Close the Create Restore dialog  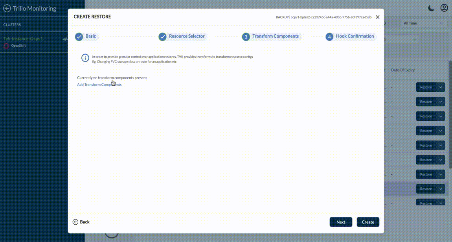tap(377, 17)
